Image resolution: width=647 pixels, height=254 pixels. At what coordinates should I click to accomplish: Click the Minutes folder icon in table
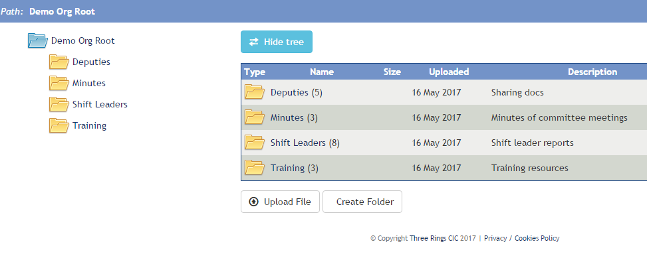(254, 117)
